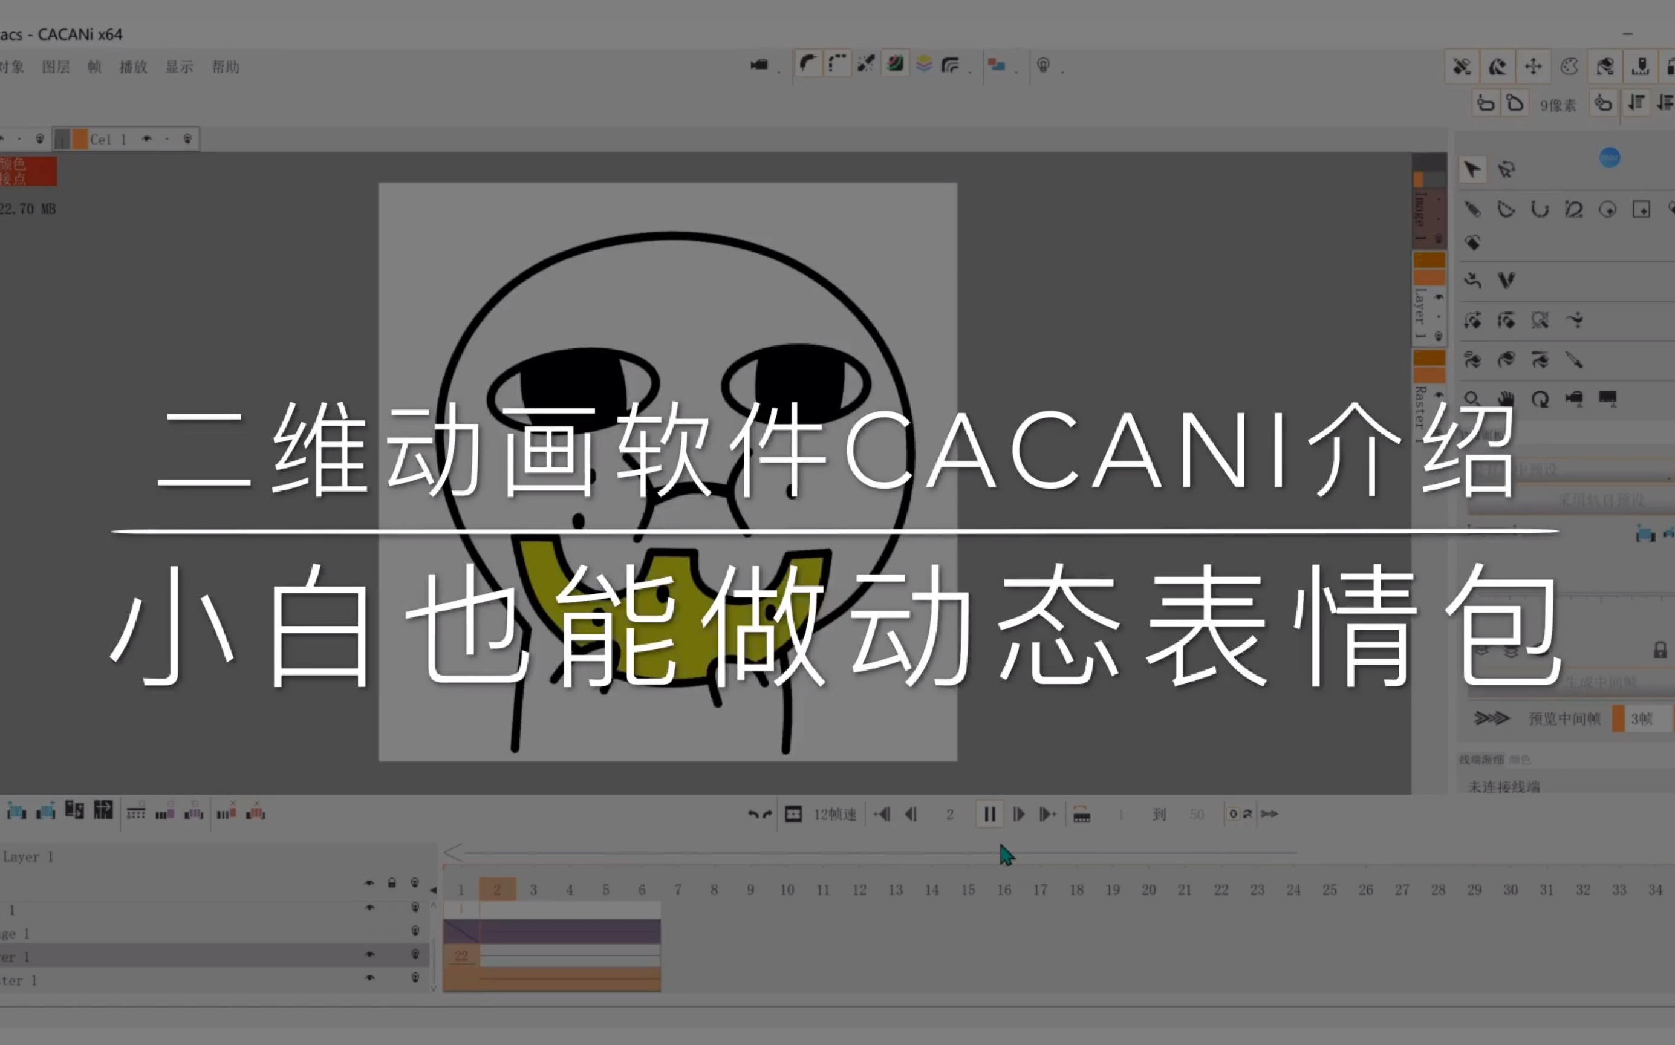
Task: Select the pencil drawing tool
Action: point(1472,209)
